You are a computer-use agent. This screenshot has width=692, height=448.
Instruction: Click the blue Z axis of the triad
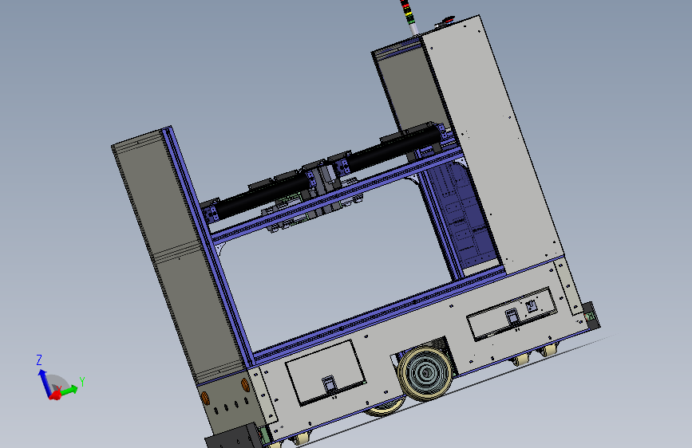click(x=44, y=381)
